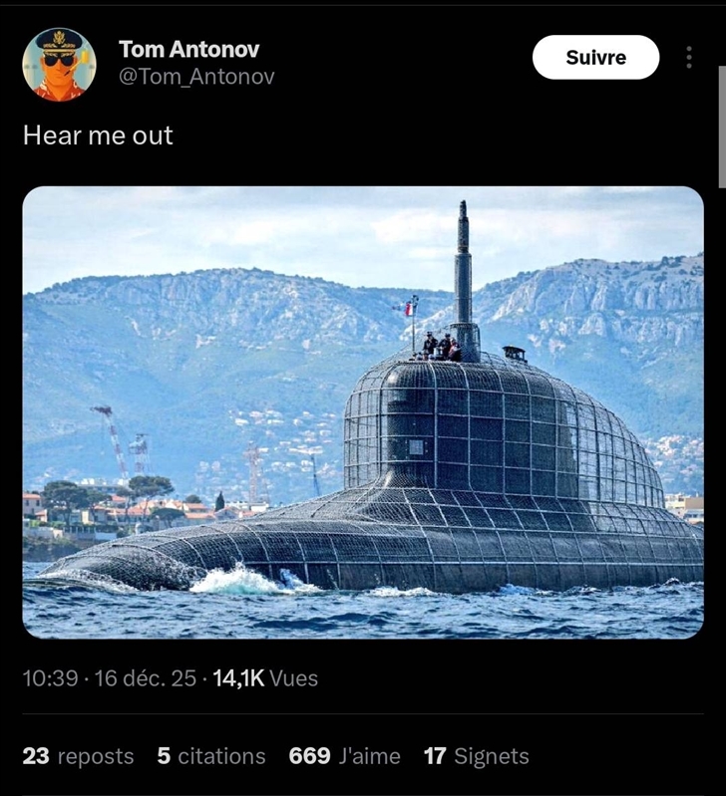This screenshot has height=796, width=726.
Task: Open the Tom Antonov display name link
Action: tap(189, 49)
